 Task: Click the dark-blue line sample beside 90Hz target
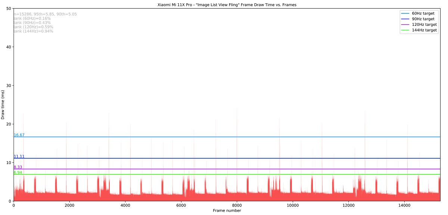pyautogui.click(x=405, y=19)
